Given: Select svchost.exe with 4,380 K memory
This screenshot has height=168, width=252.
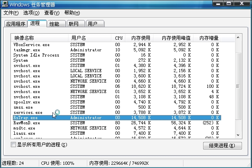Looking at the screenshot, I should coord(117,65).
